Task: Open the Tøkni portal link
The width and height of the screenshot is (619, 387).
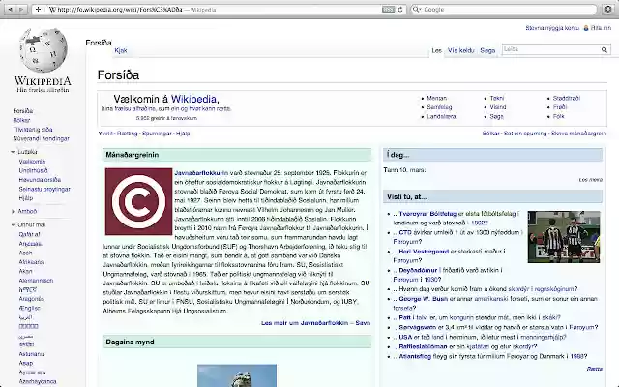Action: [497, 98]
